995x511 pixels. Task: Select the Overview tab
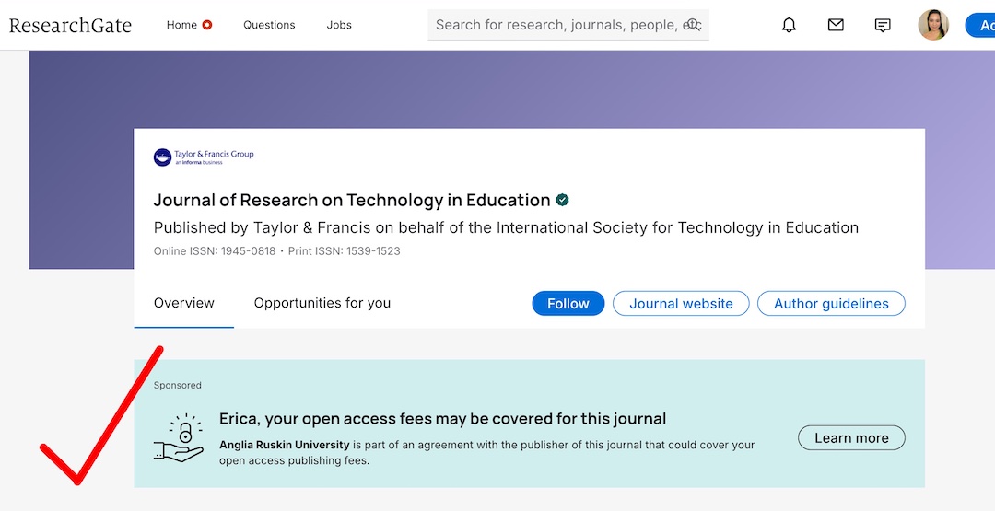click(x=184, y=303)
